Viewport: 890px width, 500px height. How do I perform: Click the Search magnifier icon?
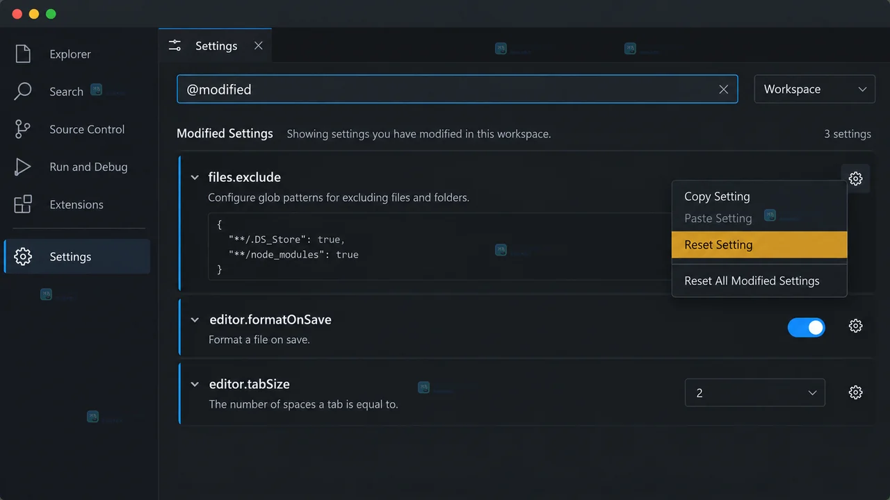(23, 92)
